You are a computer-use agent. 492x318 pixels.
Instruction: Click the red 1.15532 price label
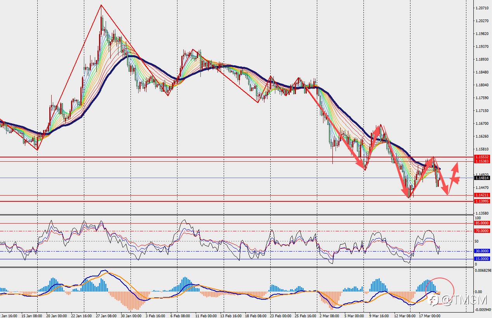[482, 157]
